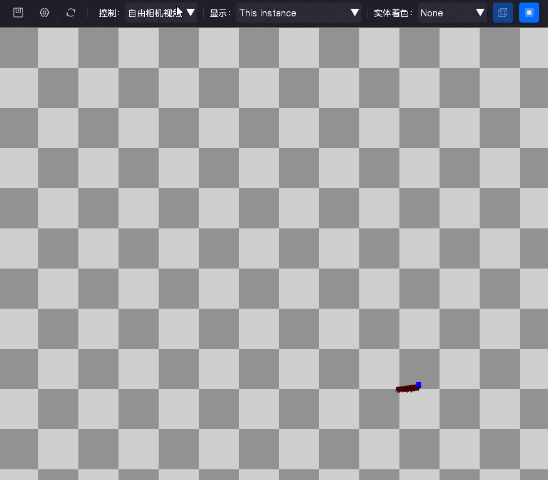The width and height of the screenshot is (548, 480).
Task: Click the refresh arrows icon
Action: pyautogui.click(x=71, y=13)
